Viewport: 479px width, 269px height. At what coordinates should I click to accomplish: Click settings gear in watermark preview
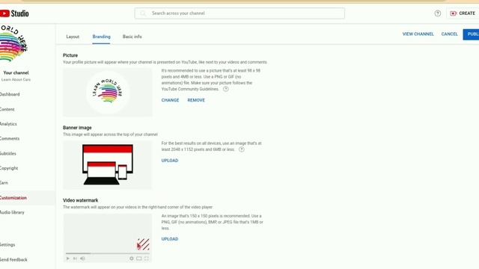[x=132, y=259]
